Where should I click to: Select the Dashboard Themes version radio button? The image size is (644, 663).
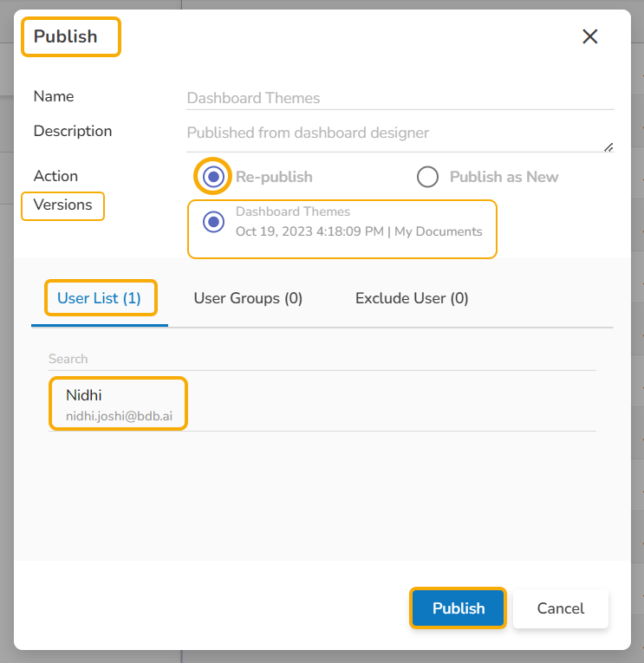tap(213, 222)
